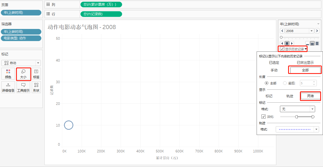Play pages forward button

click(292, 43)
